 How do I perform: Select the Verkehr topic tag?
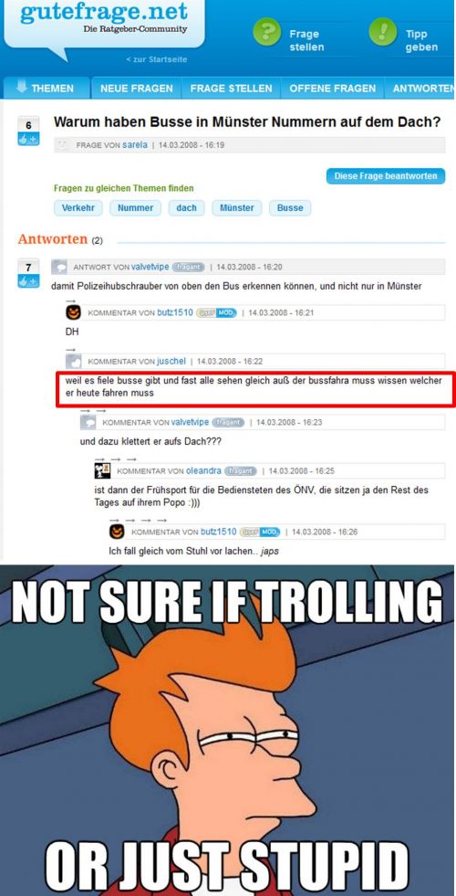click(78, 208)
